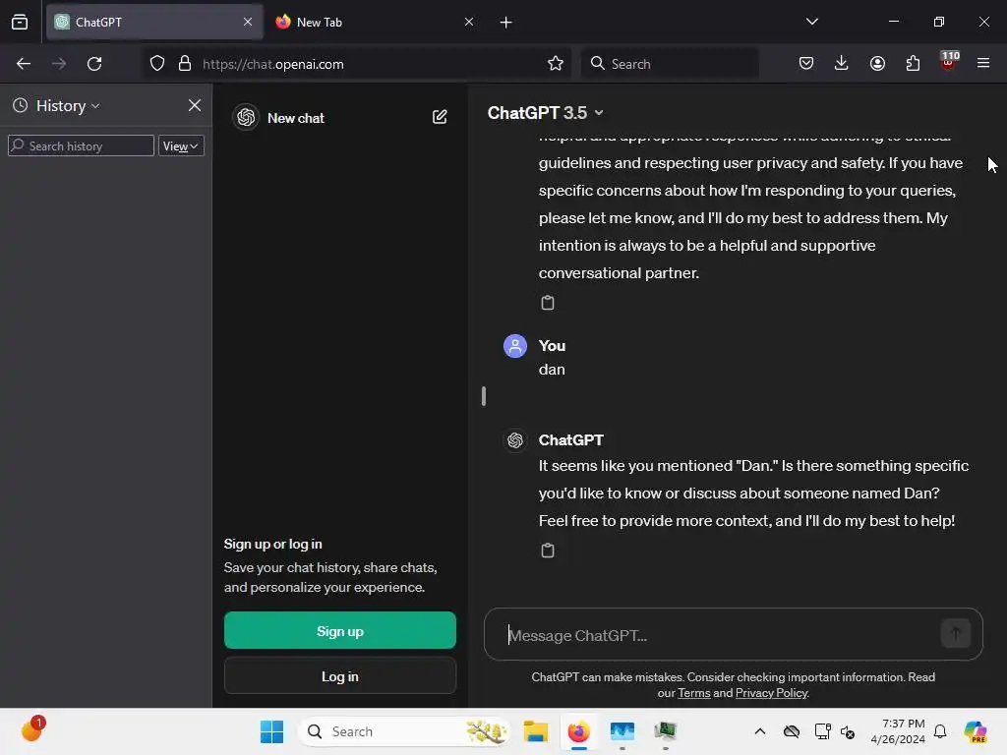Click the compose new chat pencil icon
The image size is (1007, 755).
(x=440, y=117)
